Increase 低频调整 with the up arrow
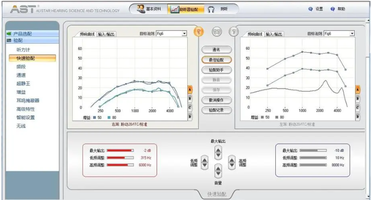This screenshot has width=371, height=200. coord(204,160)
